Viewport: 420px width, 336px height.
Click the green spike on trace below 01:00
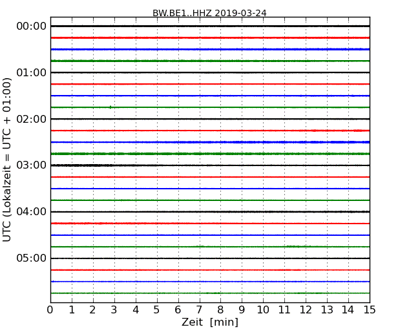(110, 107)
